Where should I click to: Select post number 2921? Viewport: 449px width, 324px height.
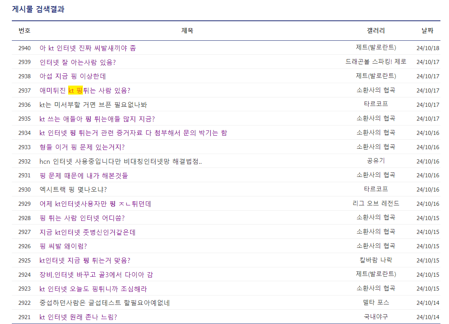[24, 317]
